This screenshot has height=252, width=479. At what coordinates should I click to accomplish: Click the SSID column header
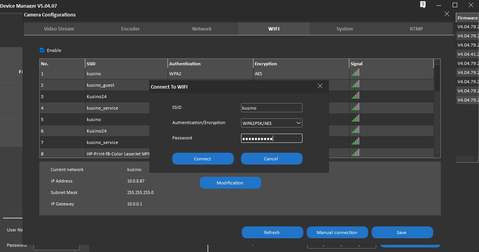click(x=126, y=63)
